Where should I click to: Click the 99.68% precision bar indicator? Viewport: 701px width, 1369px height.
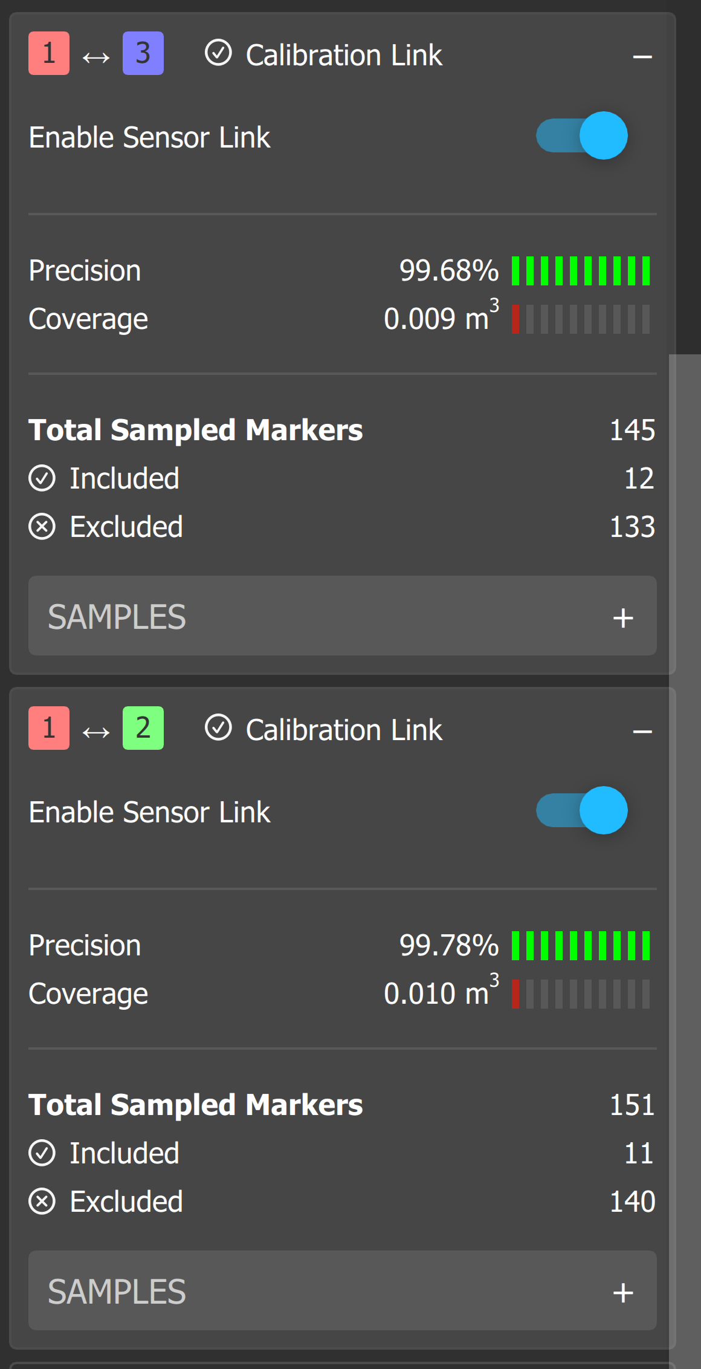581,271
